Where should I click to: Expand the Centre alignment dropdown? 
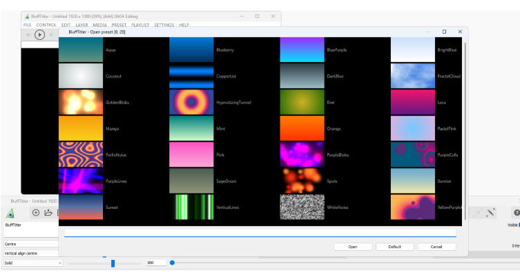pyautogui.click(x=31, y=244)
